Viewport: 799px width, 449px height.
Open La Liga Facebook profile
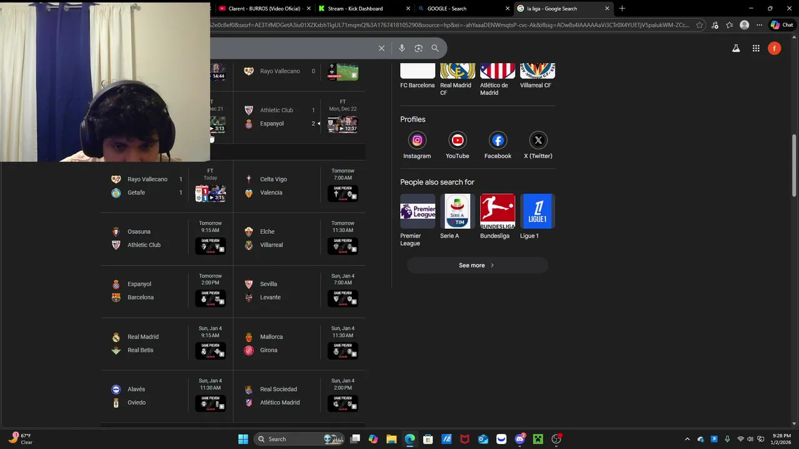[498, 146]
